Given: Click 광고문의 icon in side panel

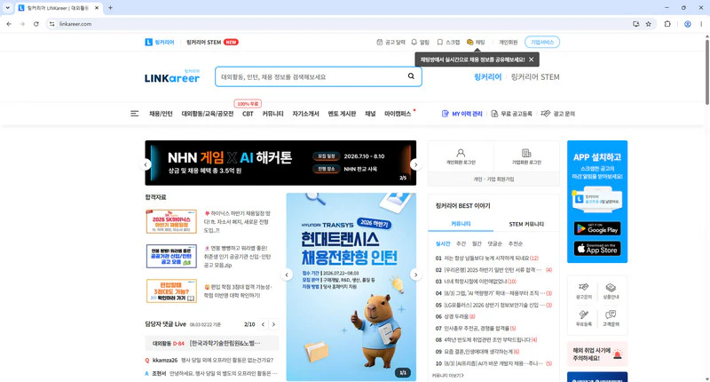Looking at the screenshot, I should pyautogui.click(x=584, y=290).
